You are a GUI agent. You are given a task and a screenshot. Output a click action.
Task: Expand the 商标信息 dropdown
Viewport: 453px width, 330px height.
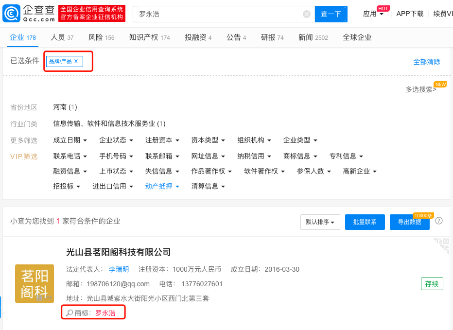coord(300,156)
